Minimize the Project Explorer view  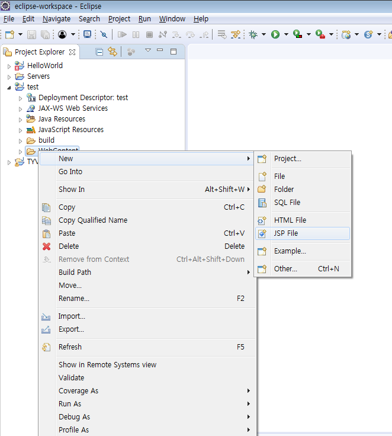coord(160,50)
